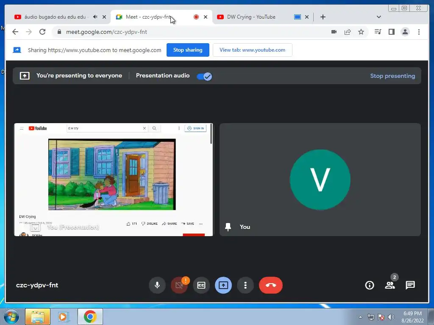This screenshot has height=325, width=434.
Task: Open the Chrome profile avatar
Action: click(405, 32)
